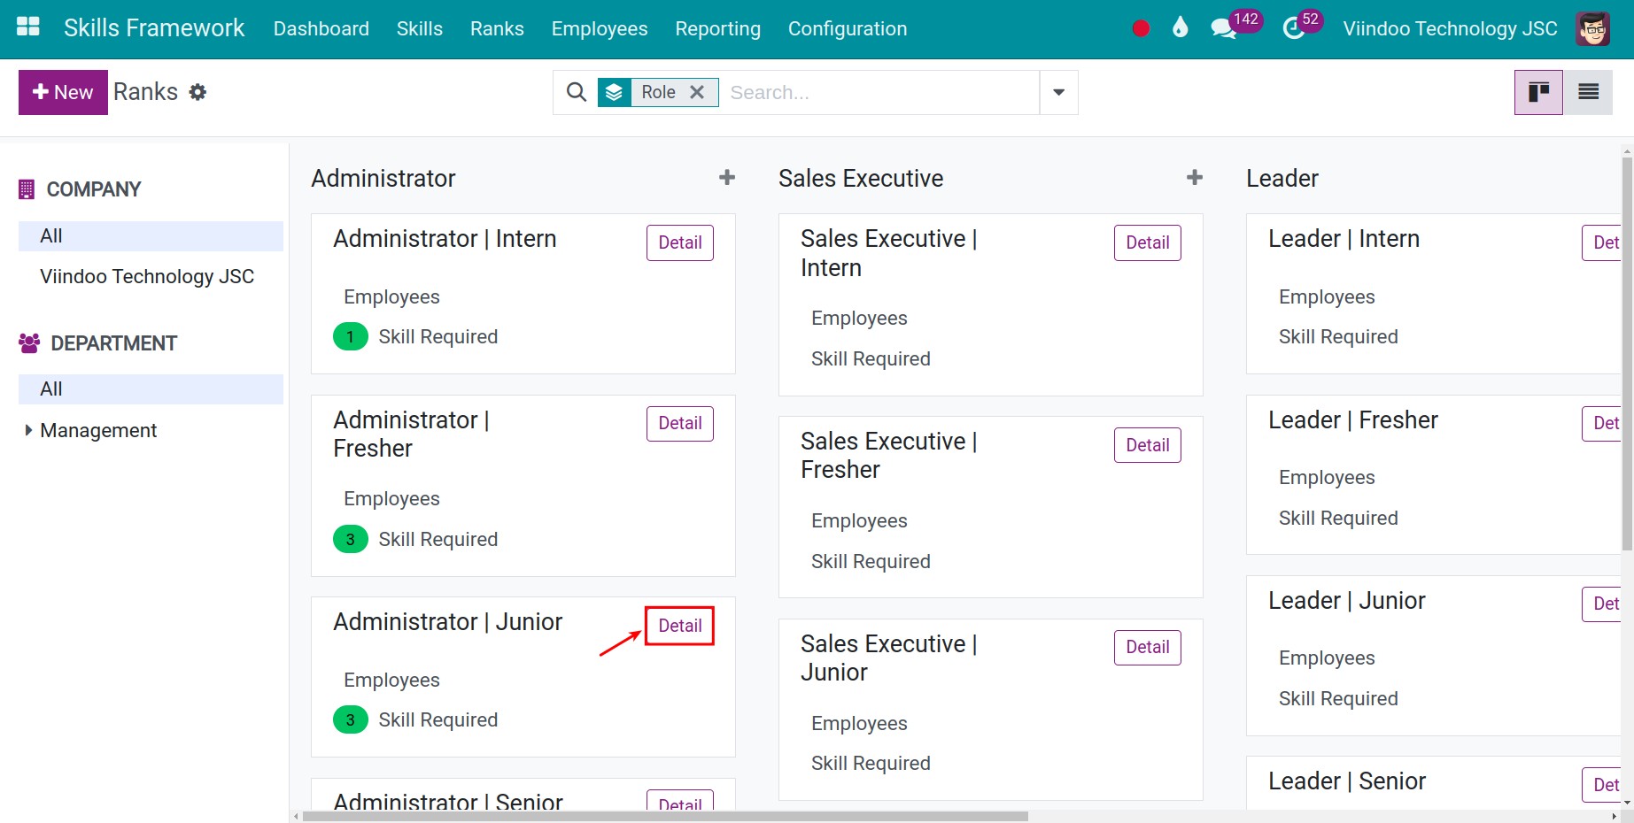Open Detail of Administrator Intern

[680, 242]
